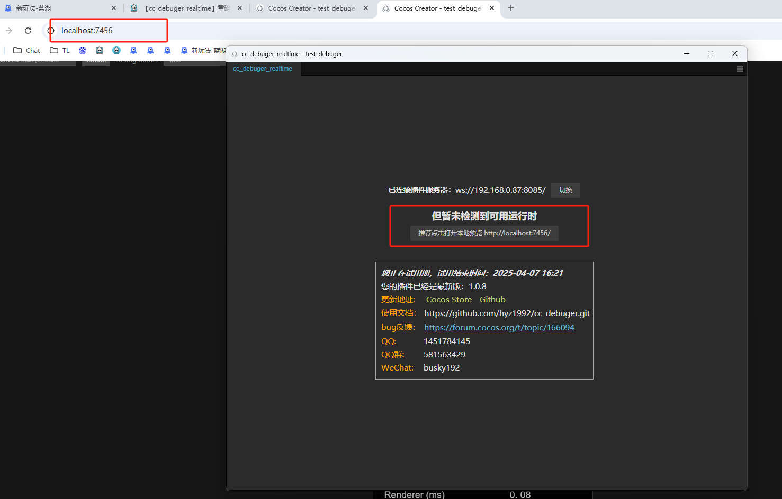
Task: Click the 切换 button next to the server address
Action: [x=565, y=190]
